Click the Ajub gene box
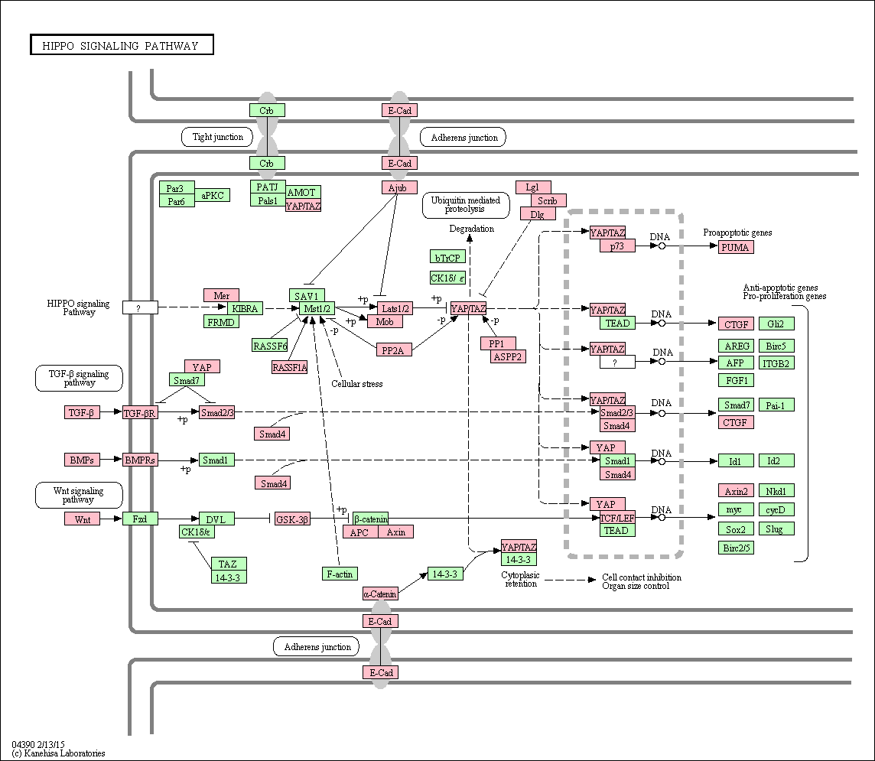 (x=399, y=188)
